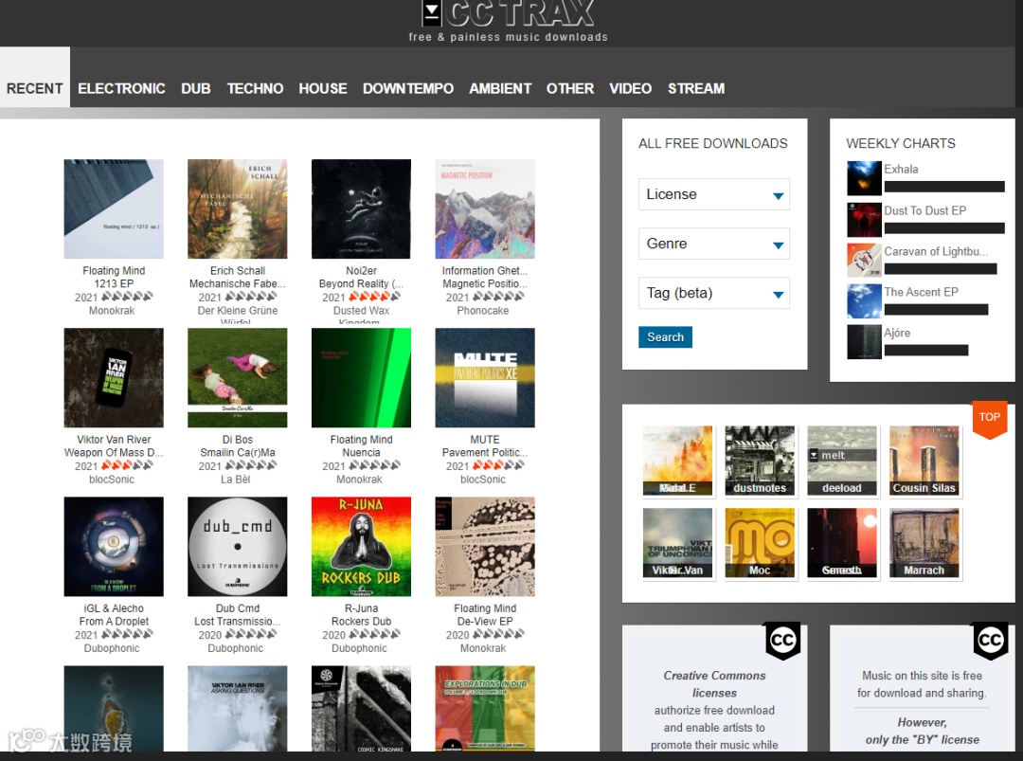Open Erich Schall Mechanische Fabel cover
This screenshot has width=1023, height=761.
(x=238, y=208)
